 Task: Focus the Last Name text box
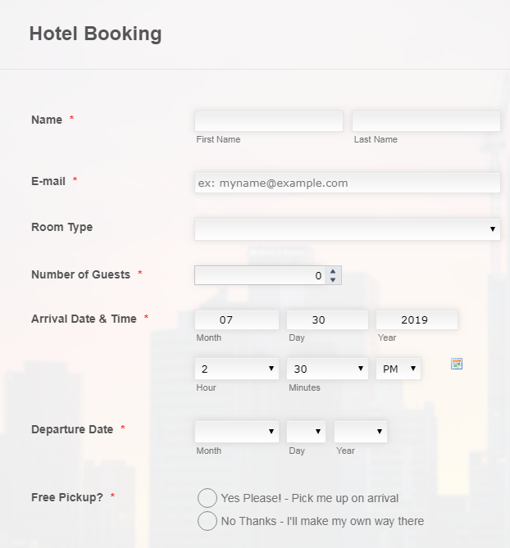pyautogui.click(x=426, y=121)
